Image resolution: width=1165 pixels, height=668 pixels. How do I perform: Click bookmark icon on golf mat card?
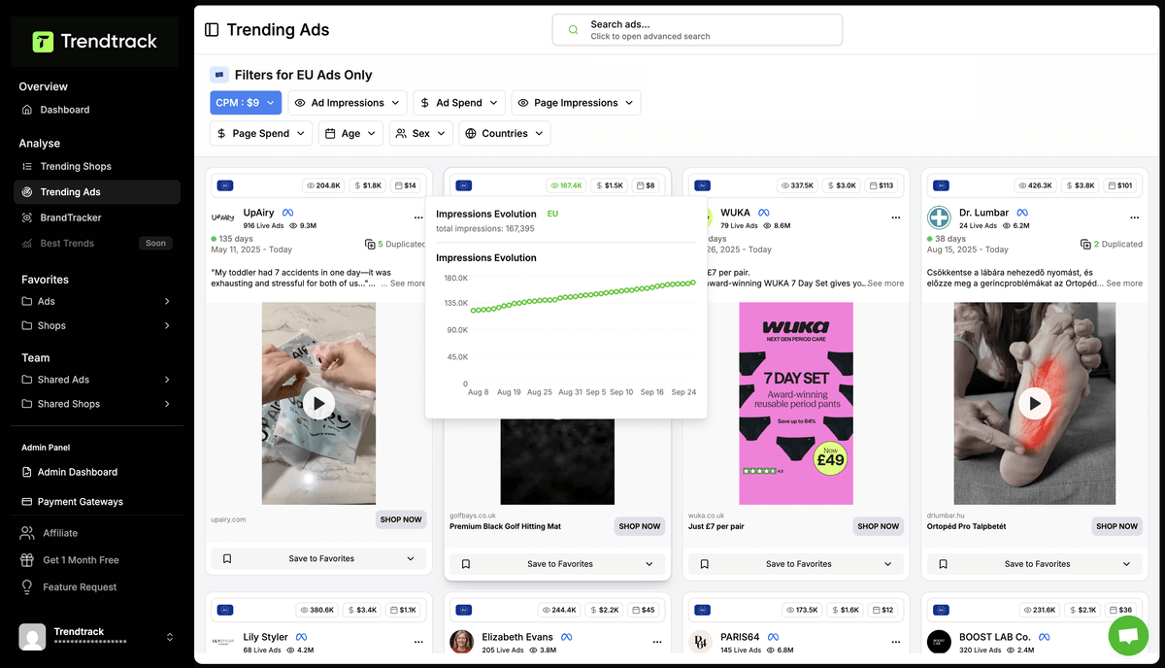[x=466, y=564]
